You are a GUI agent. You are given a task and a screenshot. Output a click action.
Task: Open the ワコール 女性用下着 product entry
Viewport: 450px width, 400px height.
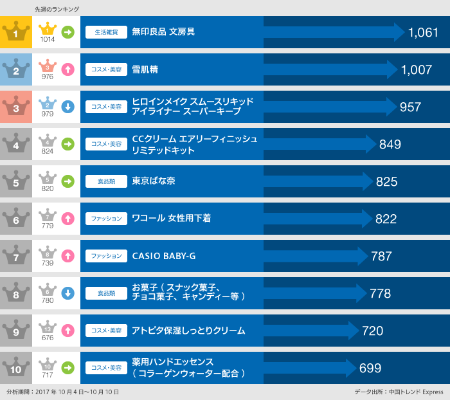click(172, 219)
